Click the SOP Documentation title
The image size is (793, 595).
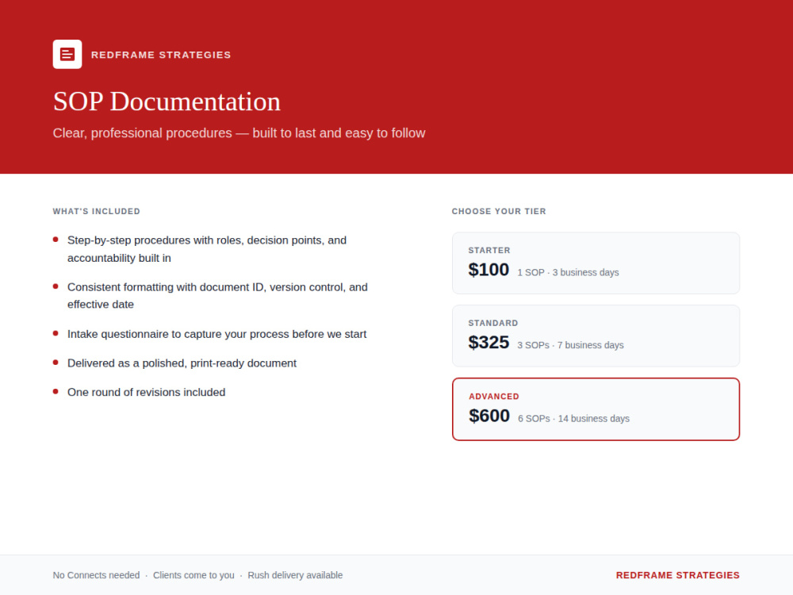pos(167,102)
